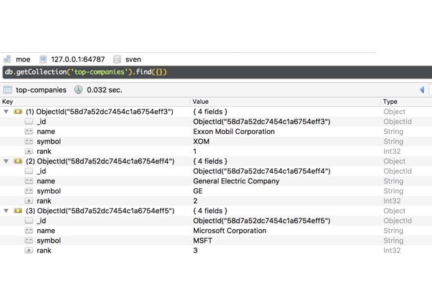Click the int icon of rank 2 row
432x307 pixels.
coord(29,201)
